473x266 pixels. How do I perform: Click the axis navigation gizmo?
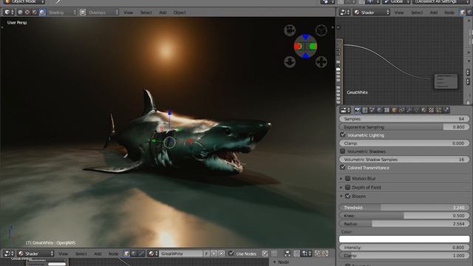click(305, 46)
